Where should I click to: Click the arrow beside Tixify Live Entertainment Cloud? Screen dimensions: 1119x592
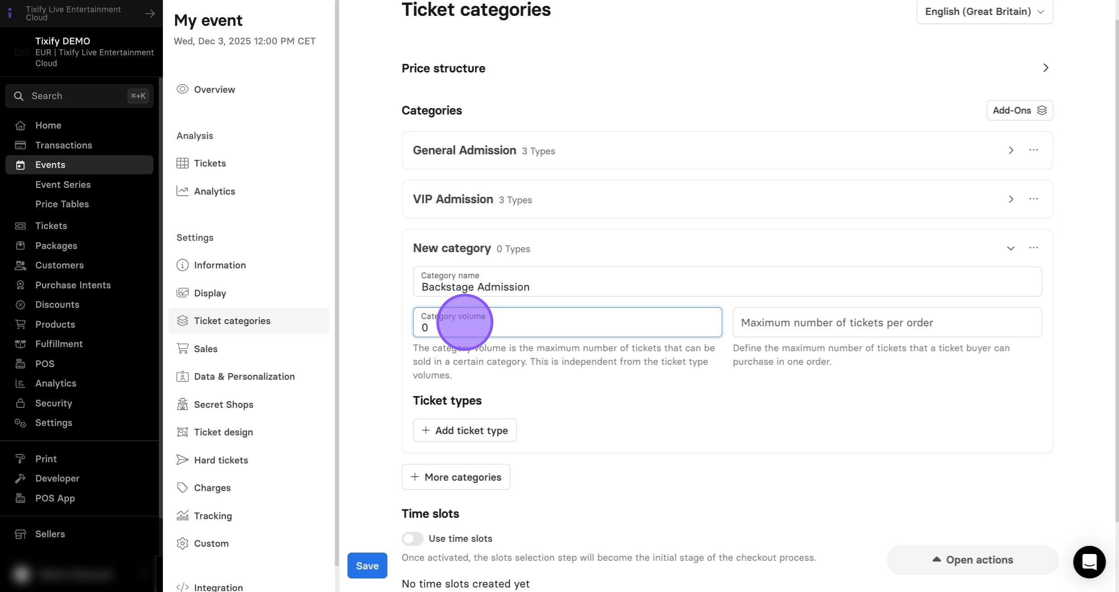click(x=150, y=14)
